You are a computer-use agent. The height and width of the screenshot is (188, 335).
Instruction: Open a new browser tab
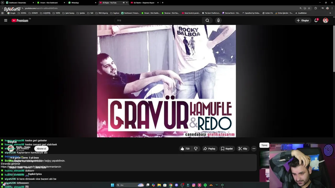[x=163, y=3]
